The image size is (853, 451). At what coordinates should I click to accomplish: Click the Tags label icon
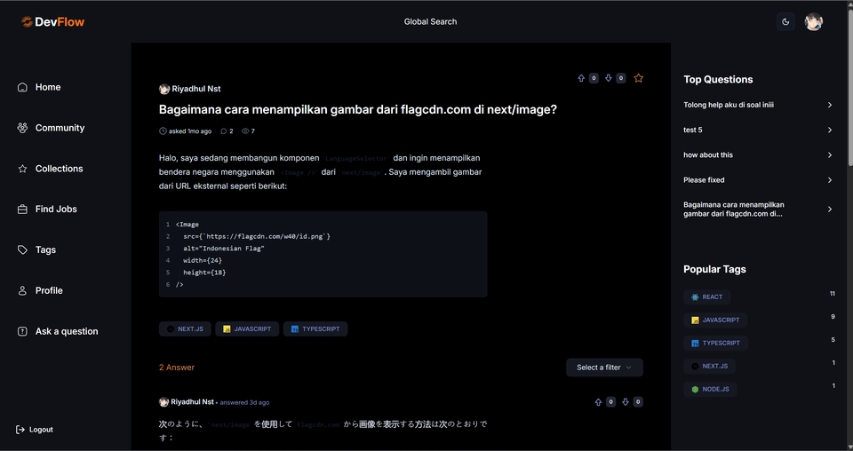[22, 250]
